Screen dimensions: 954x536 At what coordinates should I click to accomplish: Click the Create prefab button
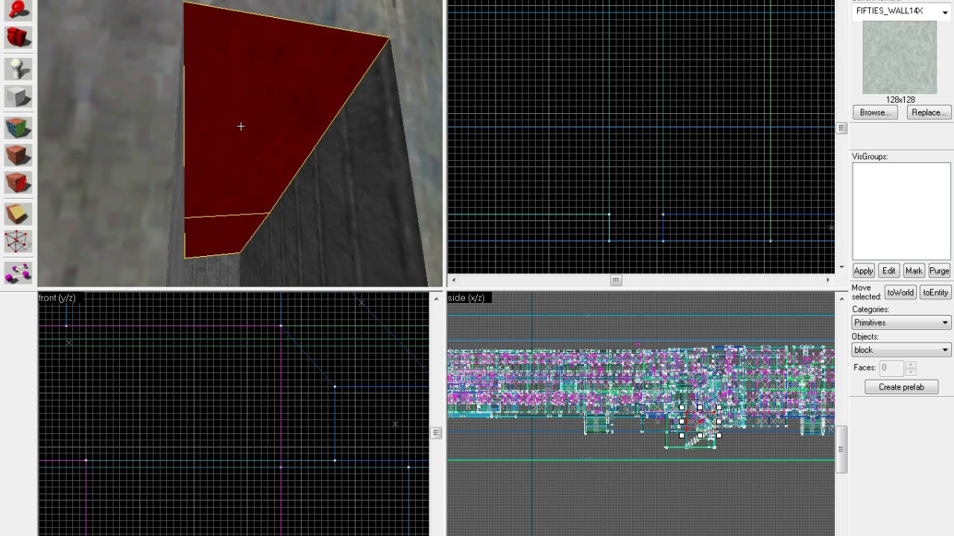click(901, 387)
